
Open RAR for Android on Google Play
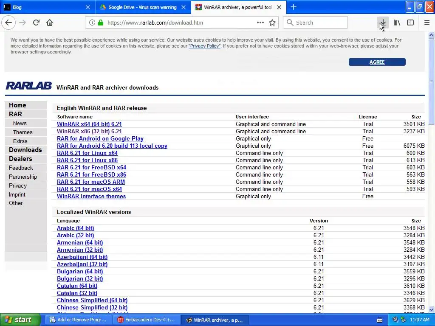(x=100, y=139)
